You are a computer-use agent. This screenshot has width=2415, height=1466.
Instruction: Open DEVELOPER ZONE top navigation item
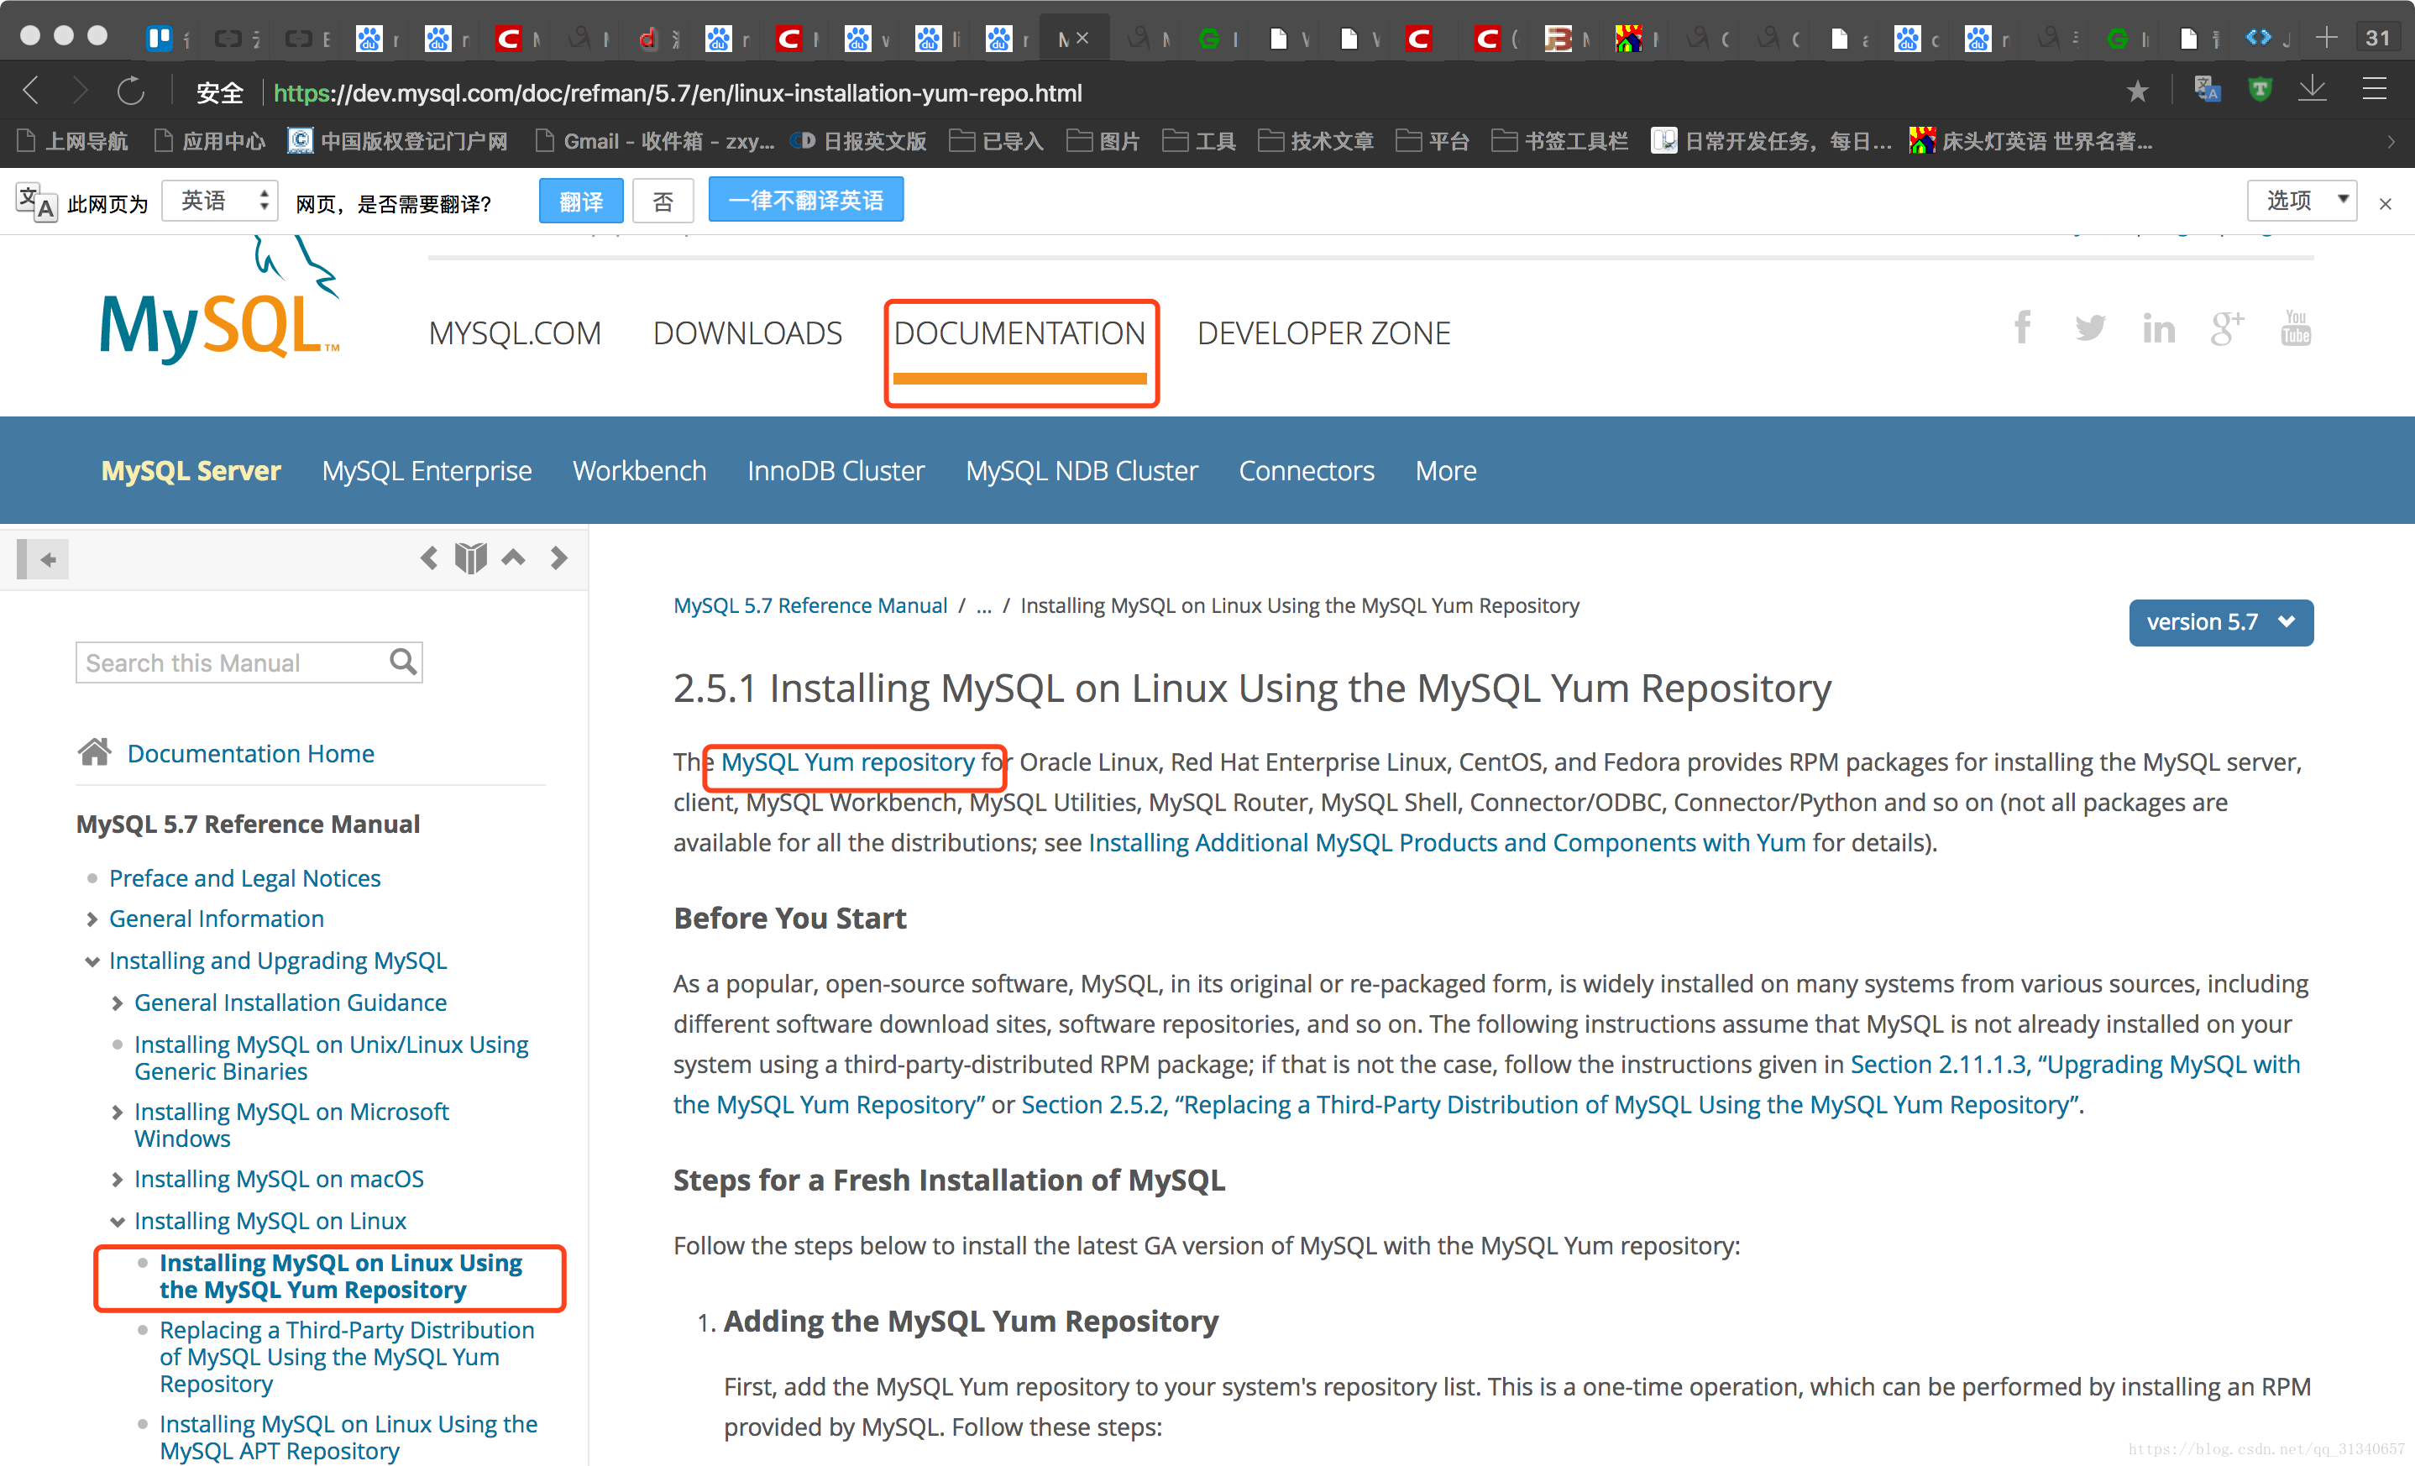[x=1323, y=333]
